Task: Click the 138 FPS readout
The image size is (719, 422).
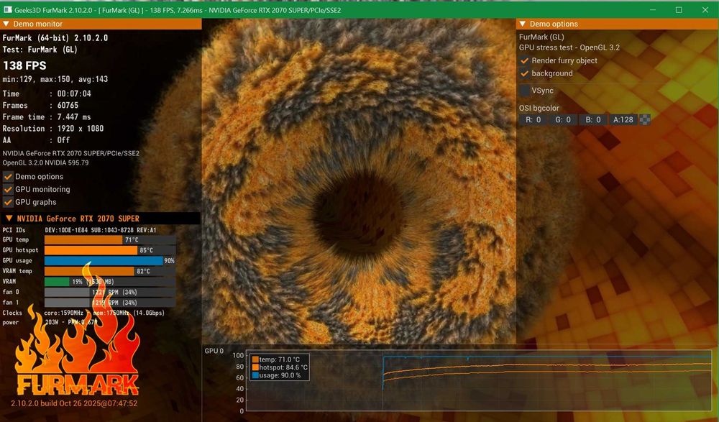Action: (24, 65)
